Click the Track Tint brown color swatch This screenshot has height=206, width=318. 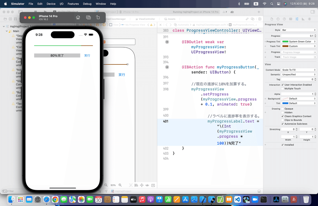click(285, 46)
